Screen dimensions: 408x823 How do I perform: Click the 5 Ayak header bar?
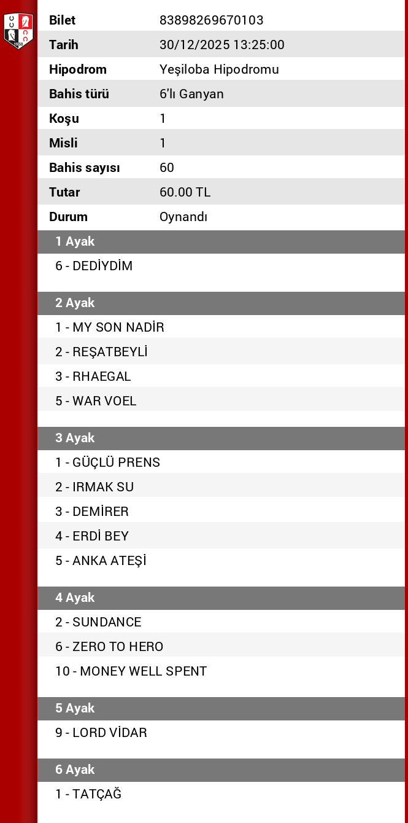[221, 708]
